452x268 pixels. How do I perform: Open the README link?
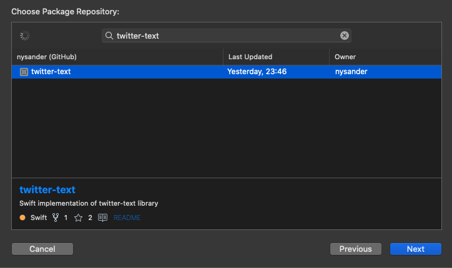pyautogui.click(x=127, y=218)
